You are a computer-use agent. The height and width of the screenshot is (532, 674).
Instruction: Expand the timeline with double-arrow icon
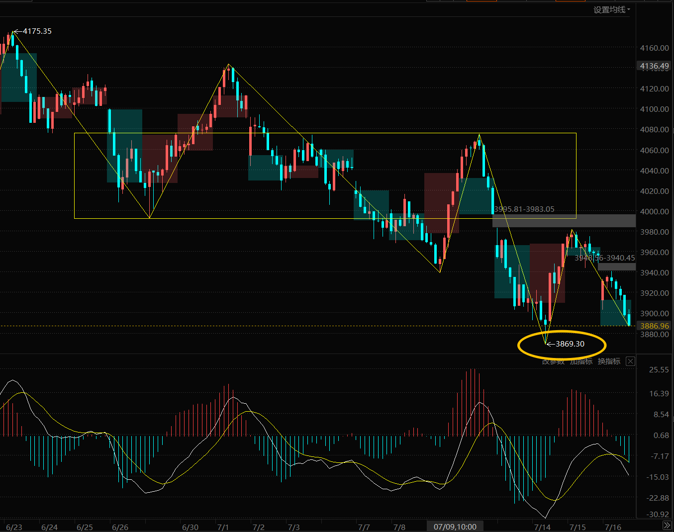click(x=667, y=526)
